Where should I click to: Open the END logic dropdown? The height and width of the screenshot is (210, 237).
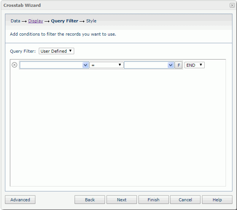[194, 65]
